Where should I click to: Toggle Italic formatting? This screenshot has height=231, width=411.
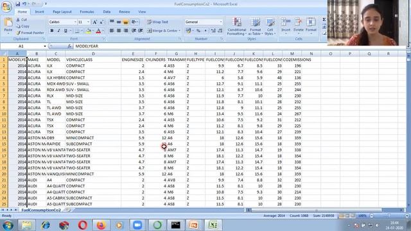pyautogui.click(x=58, y=31)
